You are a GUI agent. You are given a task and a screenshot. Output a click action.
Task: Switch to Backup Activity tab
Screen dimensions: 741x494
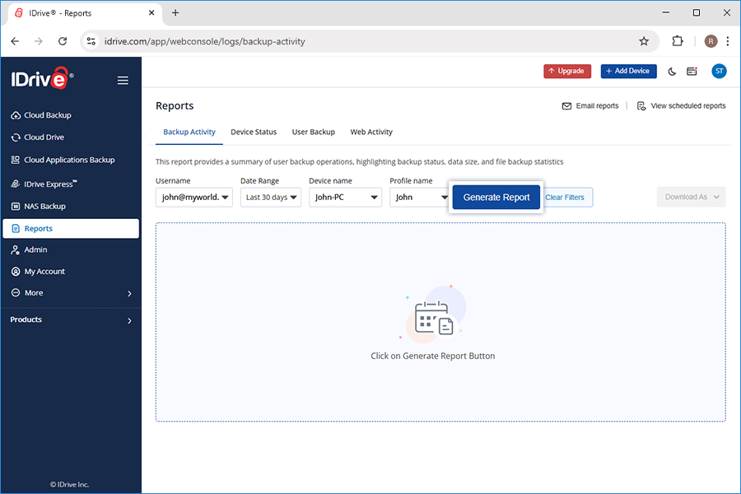189,132
